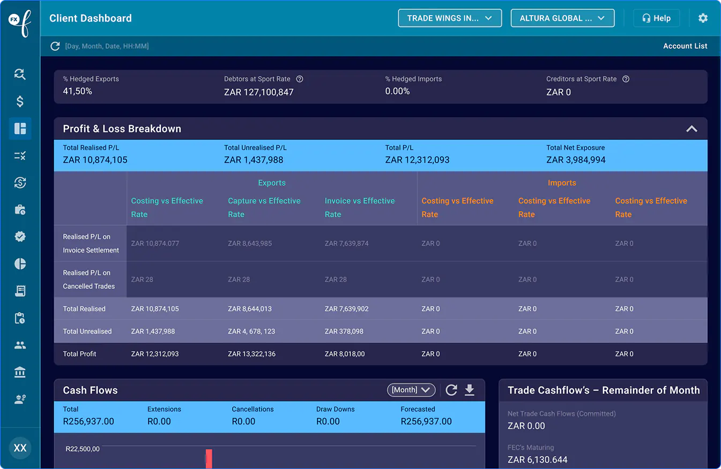Expand the Month selector in Cash Flows
This screenshot has width=721, height=469.
tap(411, 390)
